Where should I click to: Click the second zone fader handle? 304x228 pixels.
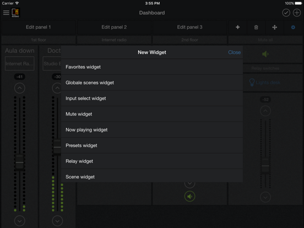57,147
